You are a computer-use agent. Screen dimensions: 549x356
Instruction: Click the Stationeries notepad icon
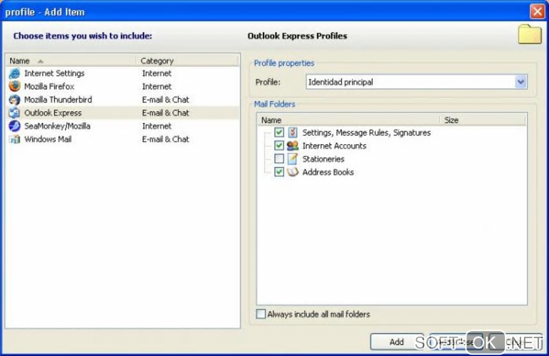pyautogui.click(x=293, y=159)
